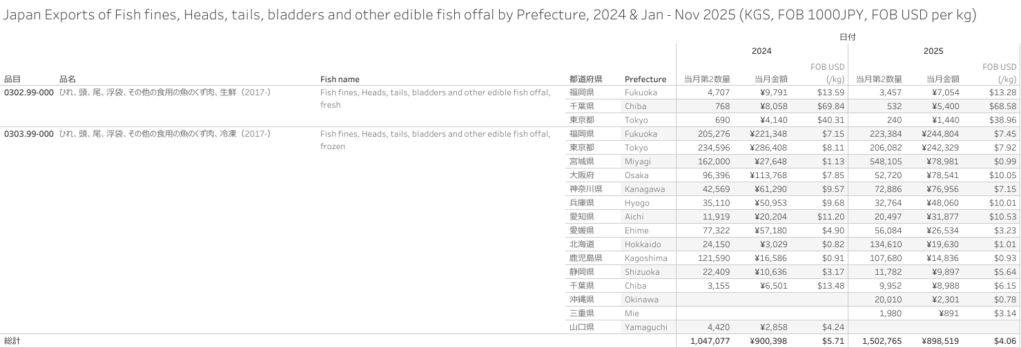Click the 0303.99-000 item code cell
The width and height of the screenshot is (1021, 348).
coord(29,134)
